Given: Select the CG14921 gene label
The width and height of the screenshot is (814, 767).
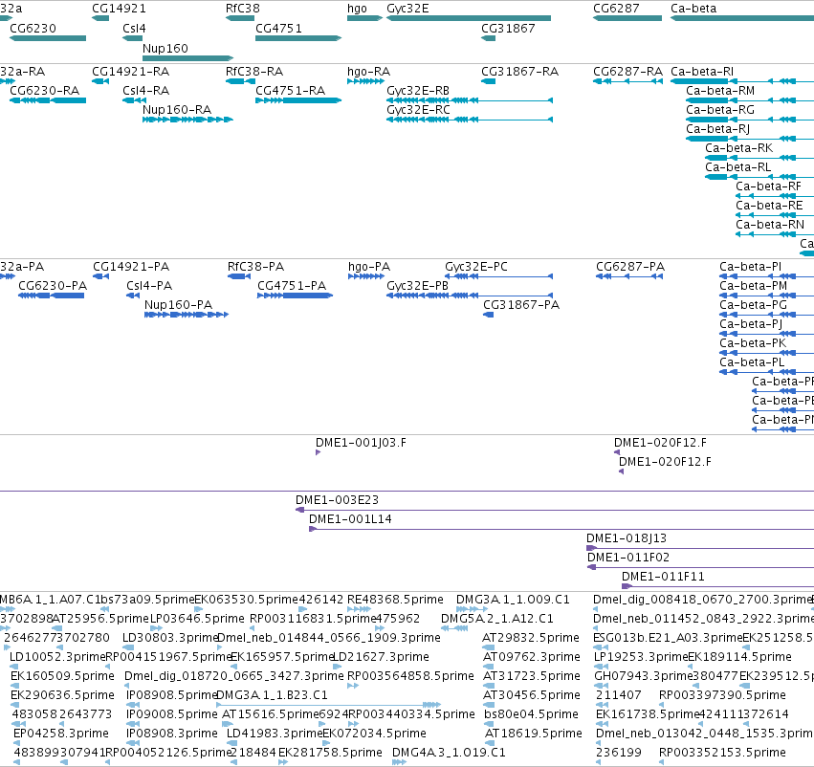Looking at the screenshot, I should 119,9.
